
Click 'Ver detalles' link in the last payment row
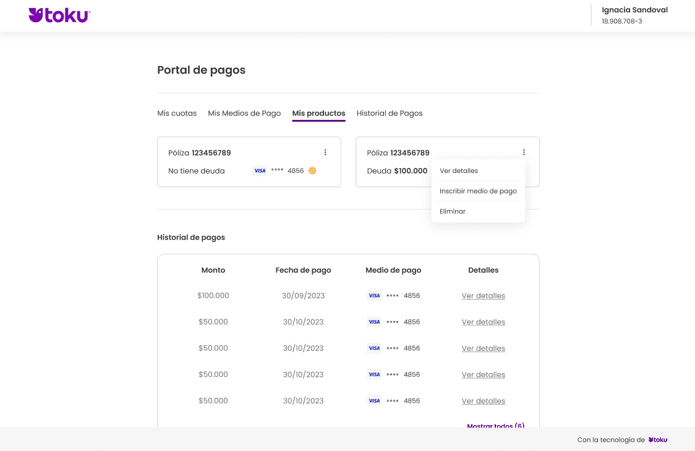(x=483, y=401)
